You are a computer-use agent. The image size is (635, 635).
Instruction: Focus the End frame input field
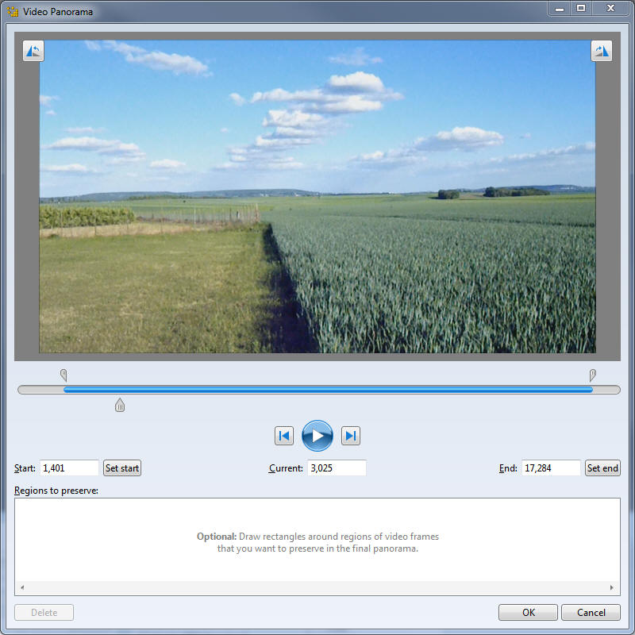(x=551, y=468)
